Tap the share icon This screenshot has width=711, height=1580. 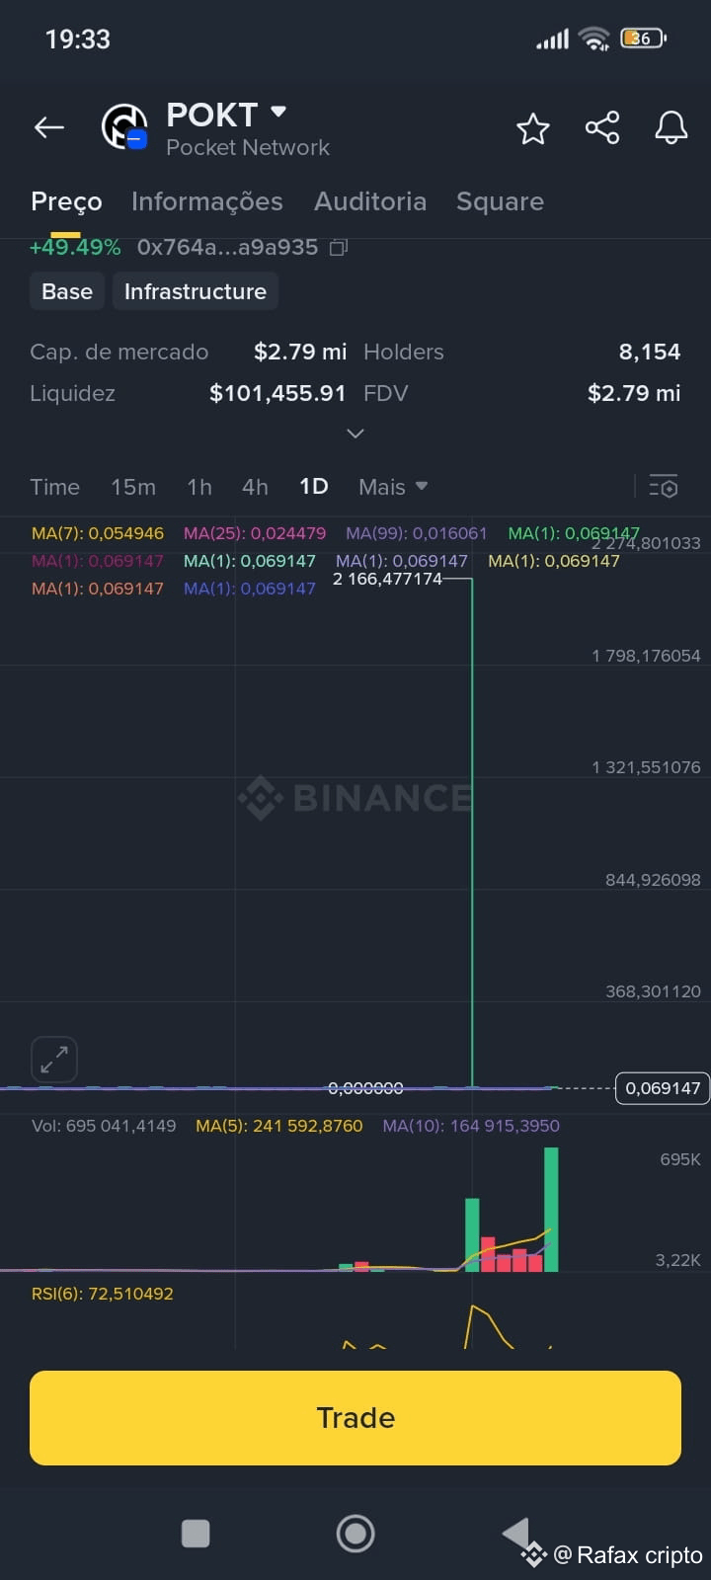[602, 128]
